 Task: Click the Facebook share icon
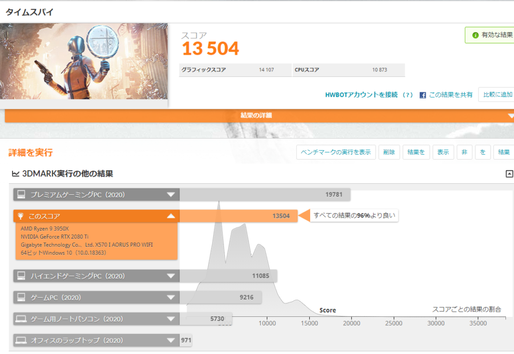pyautogui.click(x=423, y=95)
